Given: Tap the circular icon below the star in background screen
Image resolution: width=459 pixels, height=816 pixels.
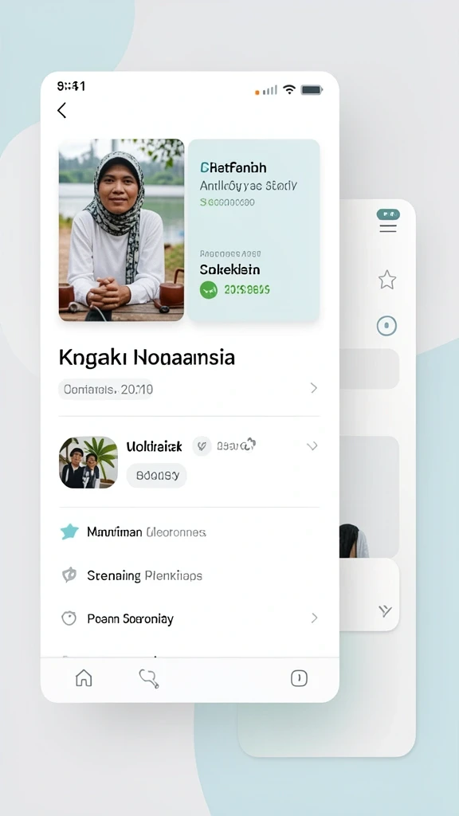Looking at the screenshot, I should tap(386, 326).
